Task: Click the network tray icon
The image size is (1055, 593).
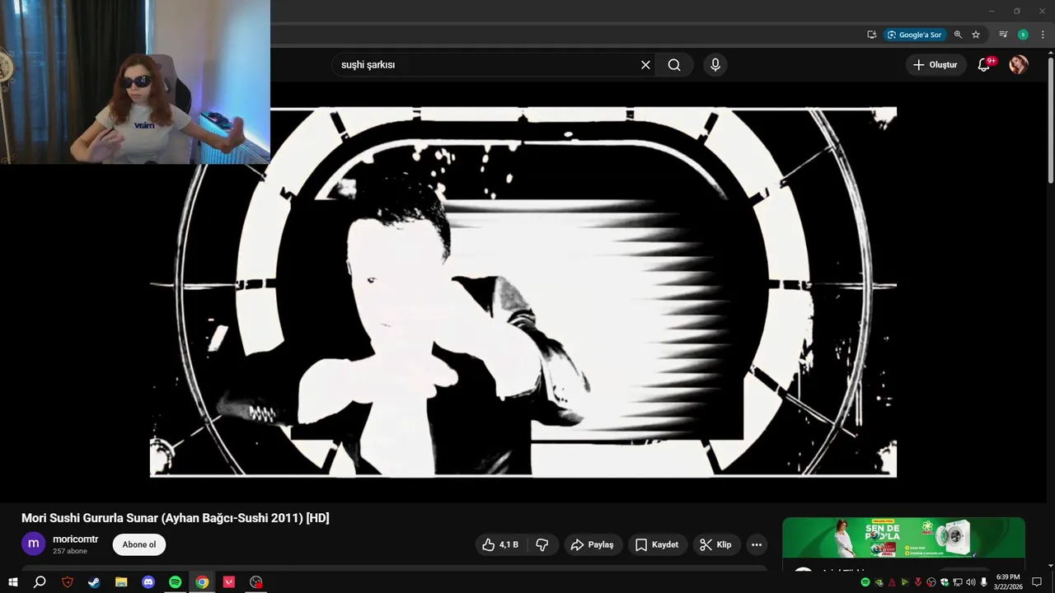Action: pyautogui.click(x=957, y=582)
